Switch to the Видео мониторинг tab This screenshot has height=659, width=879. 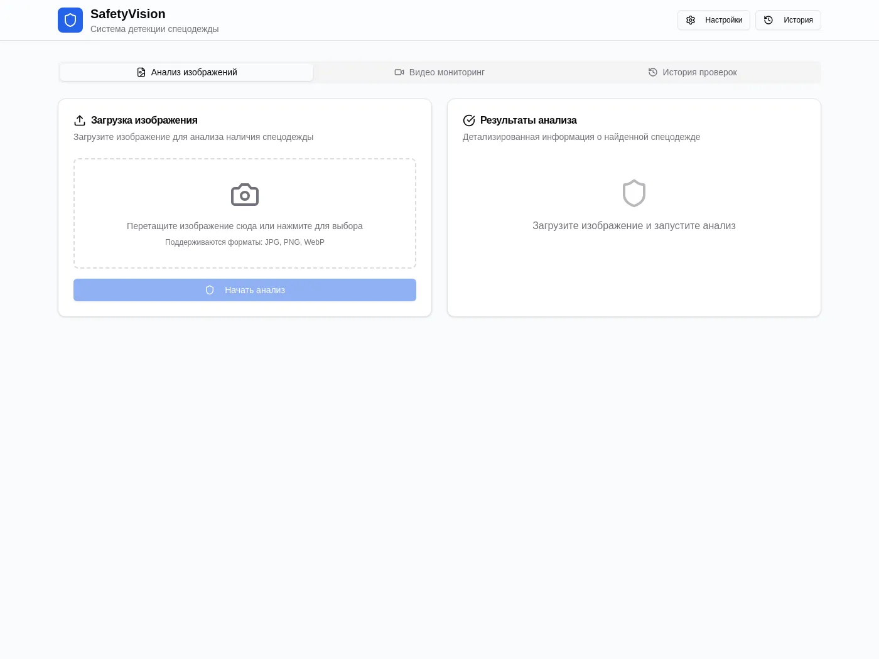pyautogui.click(x=439, y=72)
